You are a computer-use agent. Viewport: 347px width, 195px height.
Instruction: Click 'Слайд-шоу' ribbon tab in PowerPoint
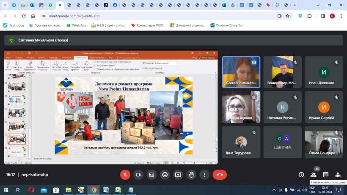[x=80, y=58]
